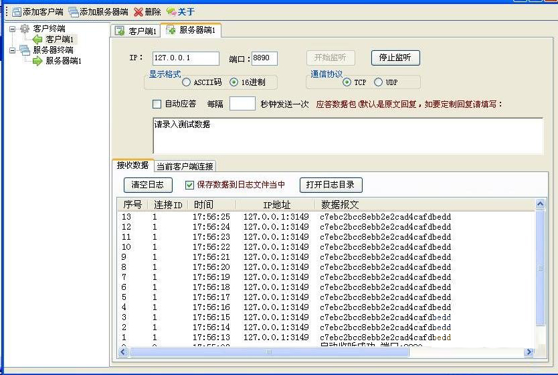Switch to the 客户端1 tab
558x375 pixels.
coord(136,31)
